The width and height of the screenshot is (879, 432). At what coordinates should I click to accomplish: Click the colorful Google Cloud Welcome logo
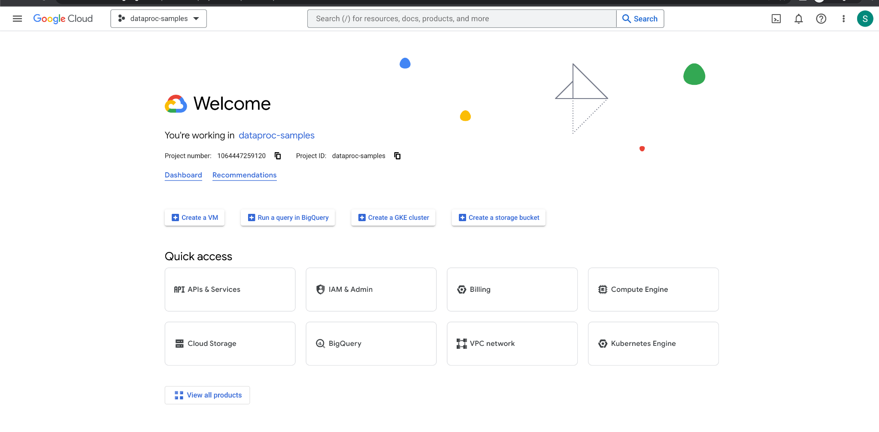tap(176, 104)
